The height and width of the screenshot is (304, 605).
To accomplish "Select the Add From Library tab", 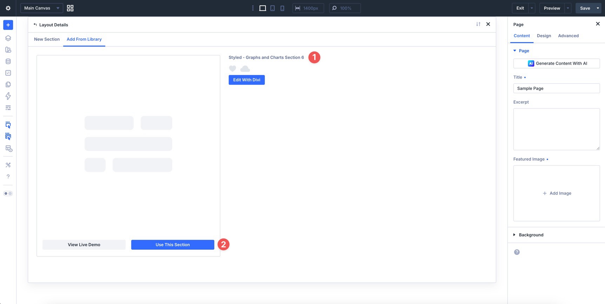I will tap(84, 39).
